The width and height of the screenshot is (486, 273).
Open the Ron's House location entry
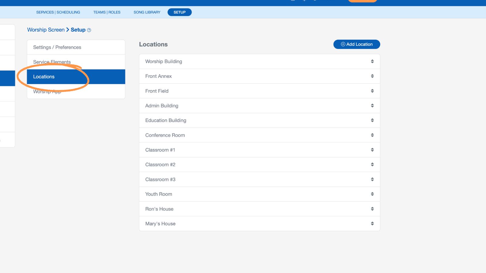159,209
